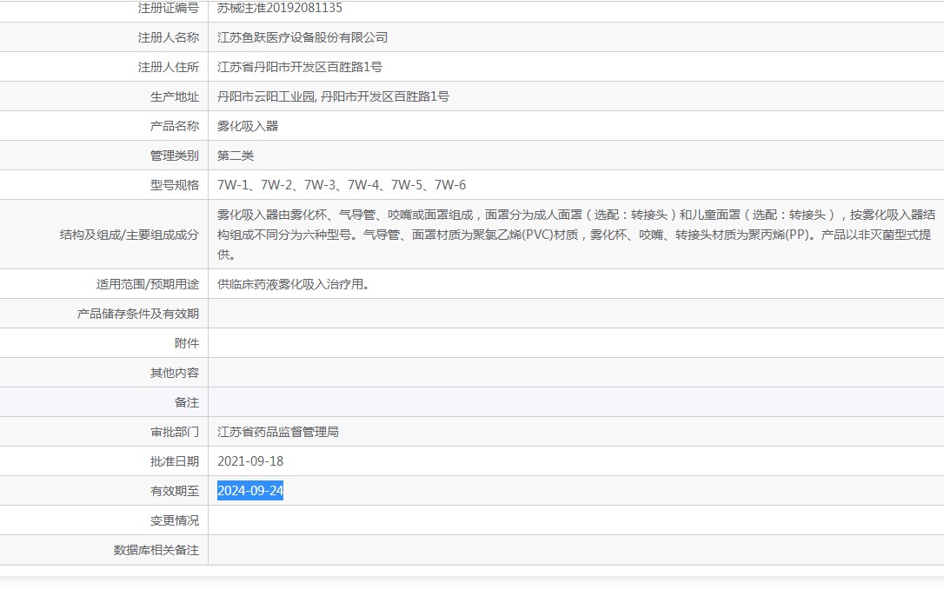Viewport: 944px width, 596px height.
Task: Click the approval date 2021-09-18
Action: point(250,460)
